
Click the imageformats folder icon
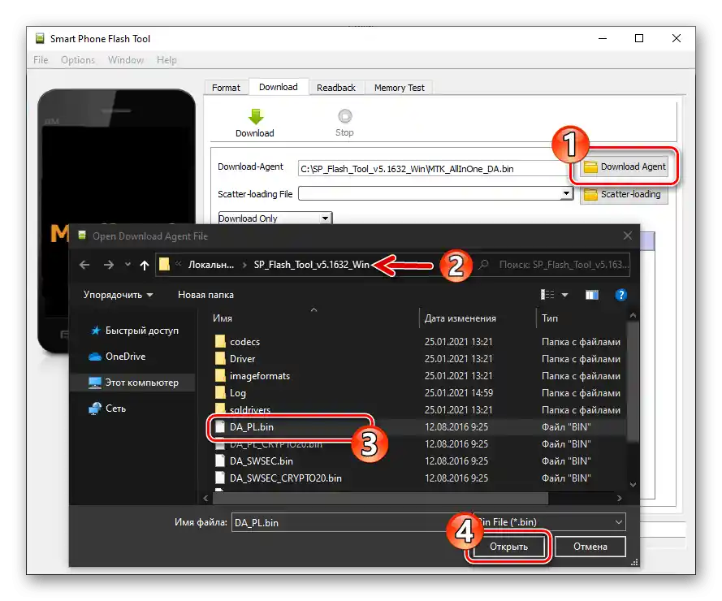tap(220, 375)
